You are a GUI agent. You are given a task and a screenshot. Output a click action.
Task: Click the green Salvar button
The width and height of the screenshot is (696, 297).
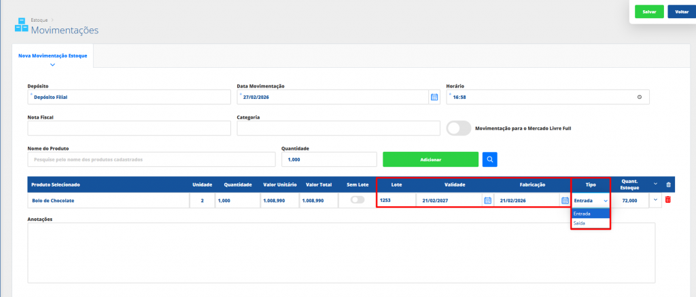pos(648,12)
